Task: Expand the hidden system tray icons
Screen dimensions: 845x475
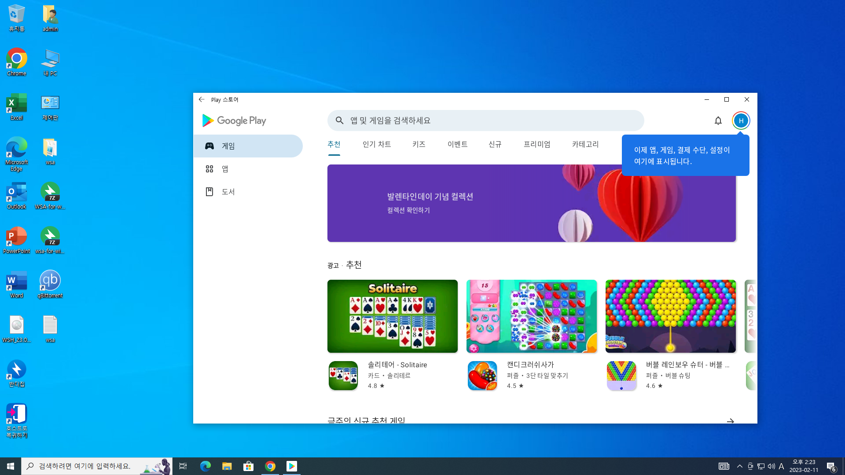Action: 740,466
